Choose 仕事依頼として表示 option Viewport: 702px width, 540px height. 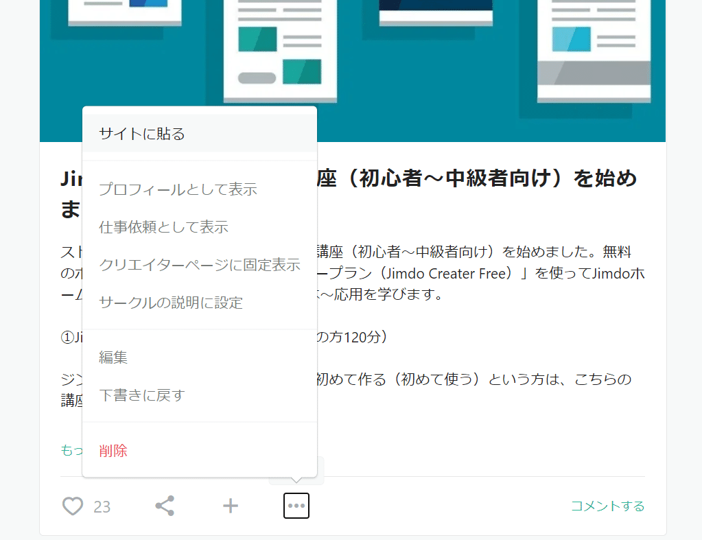click(x=200, y=227)
